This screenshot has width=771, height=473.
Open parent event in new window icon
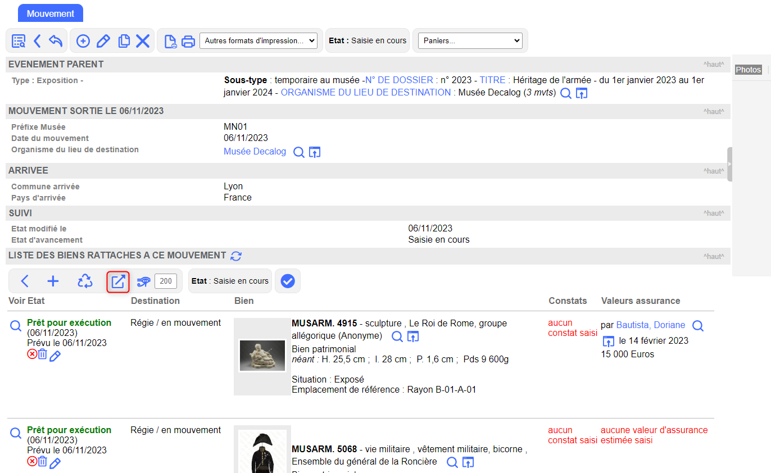(x=582, y=93)
